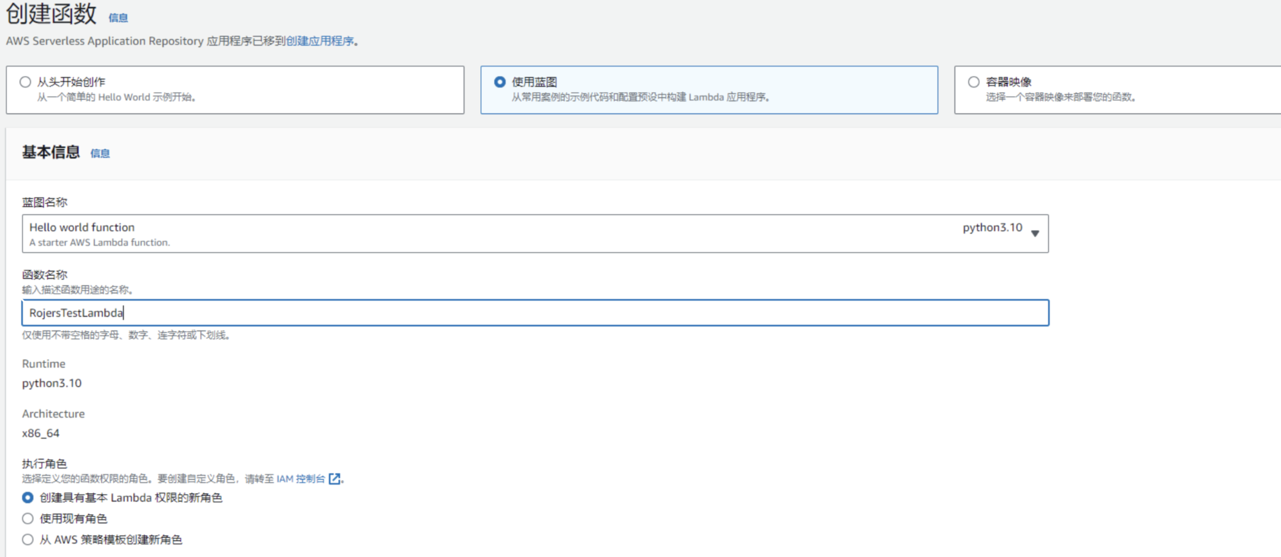Click the python3.10 value under Runtime
This screenshot has width=1281, height=557.
pos(52,383)
